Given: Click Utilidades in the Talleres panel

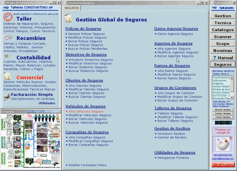Looking at the screenshot, I should click(47, 103).
